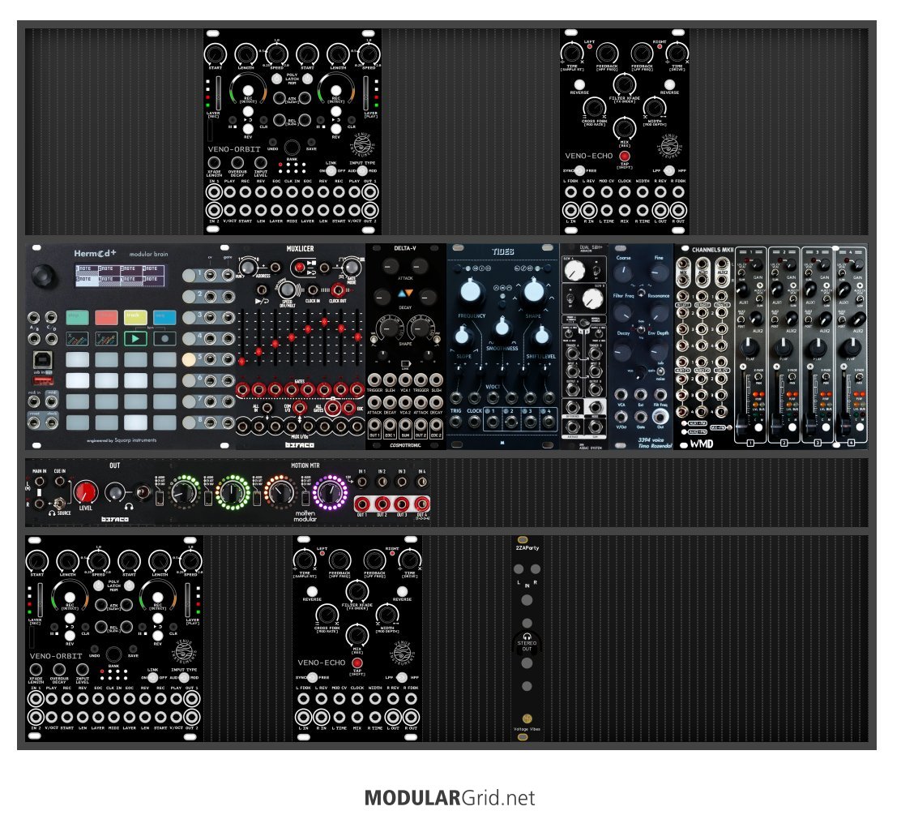Click the Hermod+ clock jack
Image resolution: width=901 pixels, height=815 pixels.
(x=52, y=423)
